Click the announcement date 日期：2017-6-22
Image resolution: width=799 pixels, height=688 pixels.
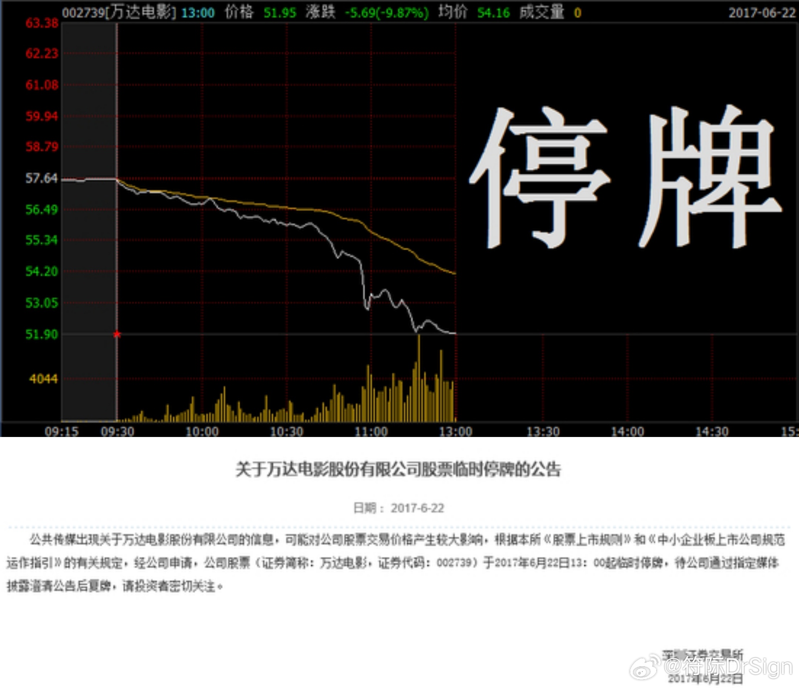tap(399, 508)
